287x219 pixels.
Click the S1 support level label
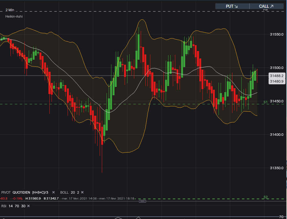click(265, 102)
